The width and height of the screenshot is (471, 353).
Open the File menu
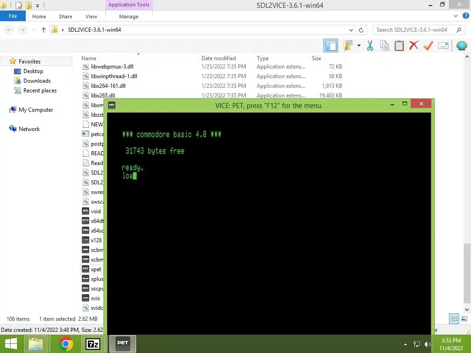tap(12, 16)
